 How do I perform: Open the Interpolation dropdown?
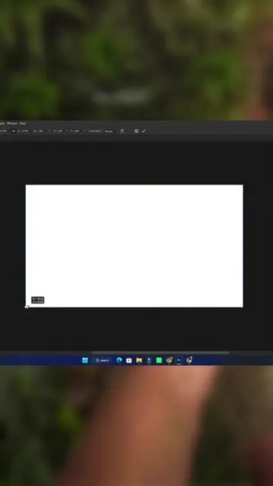click(x=111, y=131)
